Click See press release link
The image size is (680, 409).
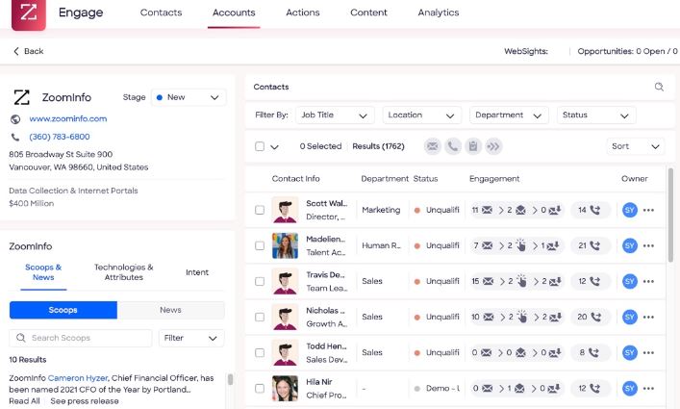coord(85,401)
